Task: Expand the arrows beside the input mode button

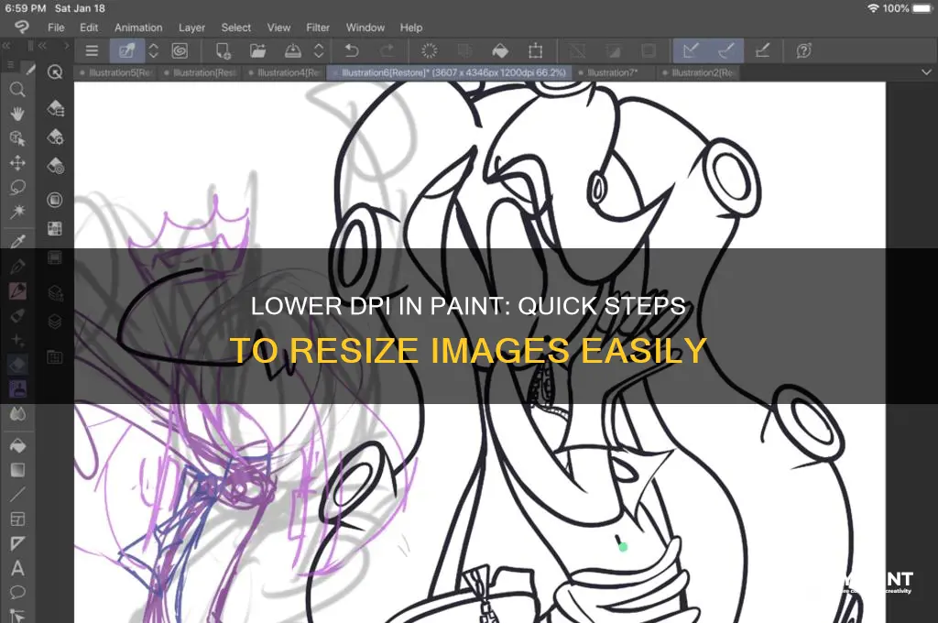Action: [x=153, y=51]
